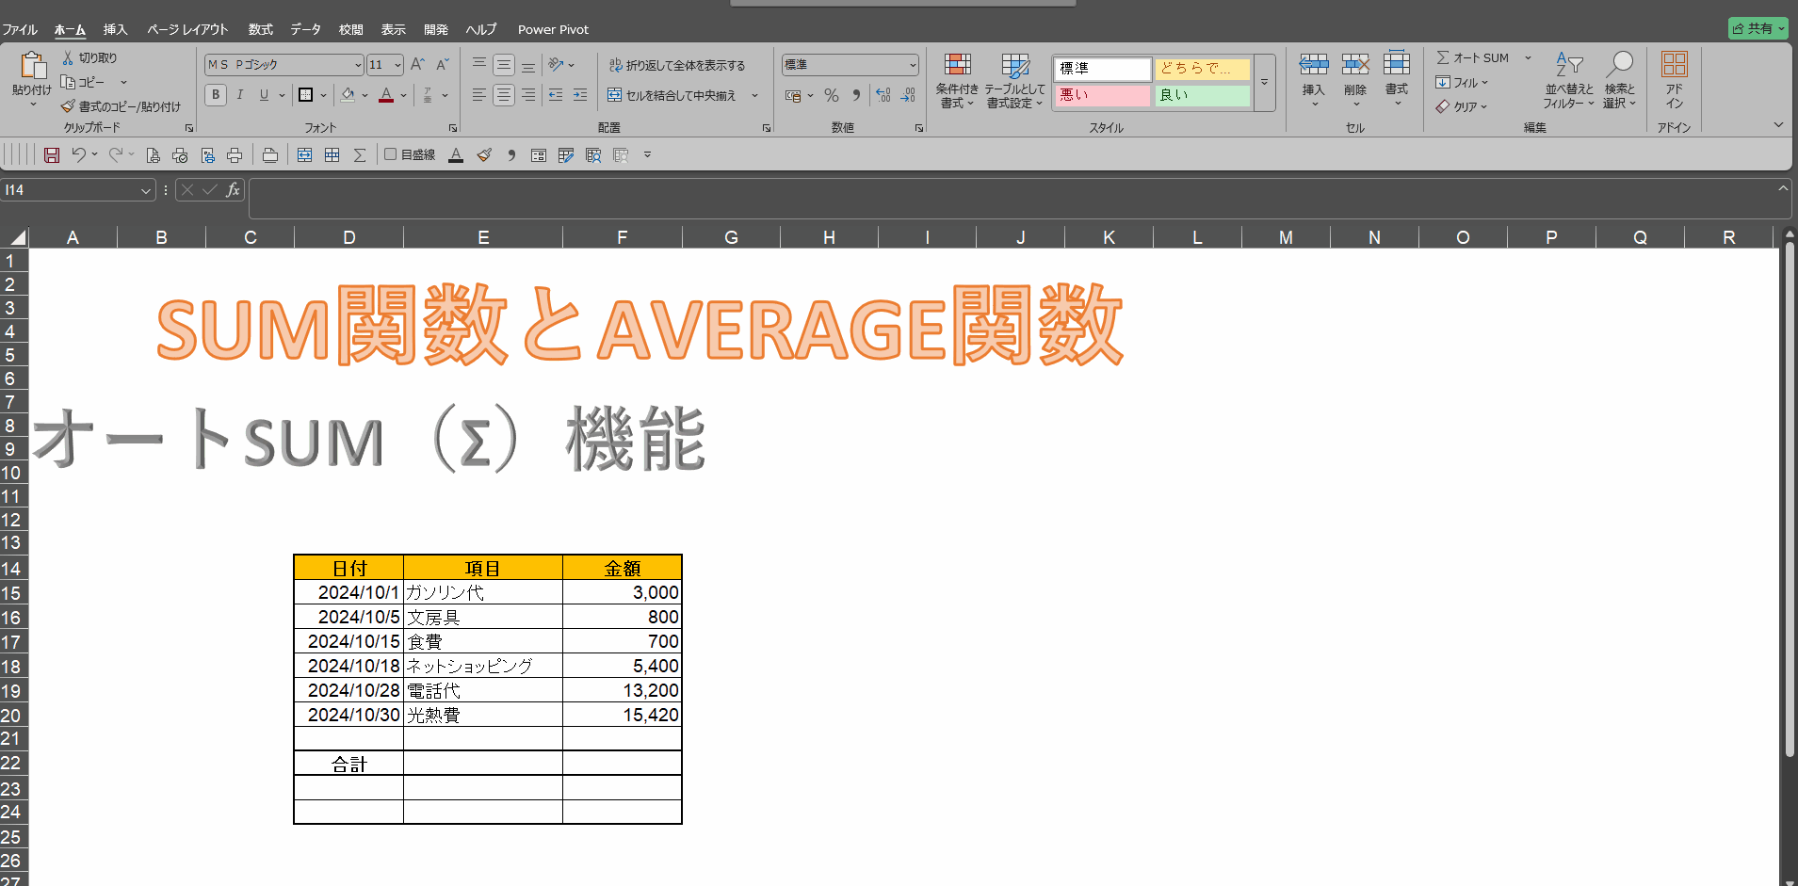1798x886 pixels.
Task: Click the cut (切り取り) scissors icon
Action: [68, 57]
